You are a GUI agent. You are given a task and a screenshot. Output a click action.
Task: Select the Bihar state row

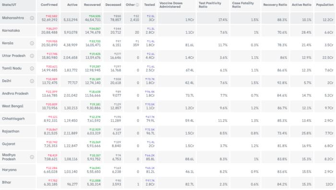(x=168, y=182)
